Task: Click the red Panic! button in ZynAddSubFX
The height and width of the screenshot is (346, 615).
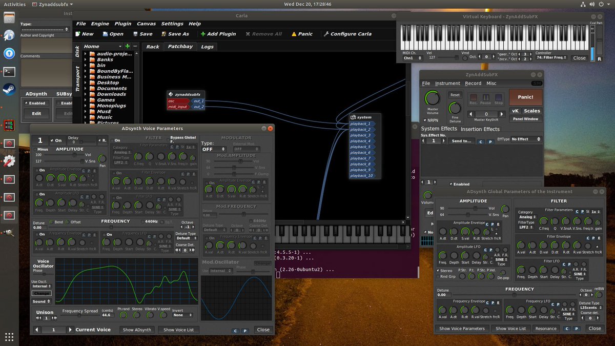Action: 525,97
